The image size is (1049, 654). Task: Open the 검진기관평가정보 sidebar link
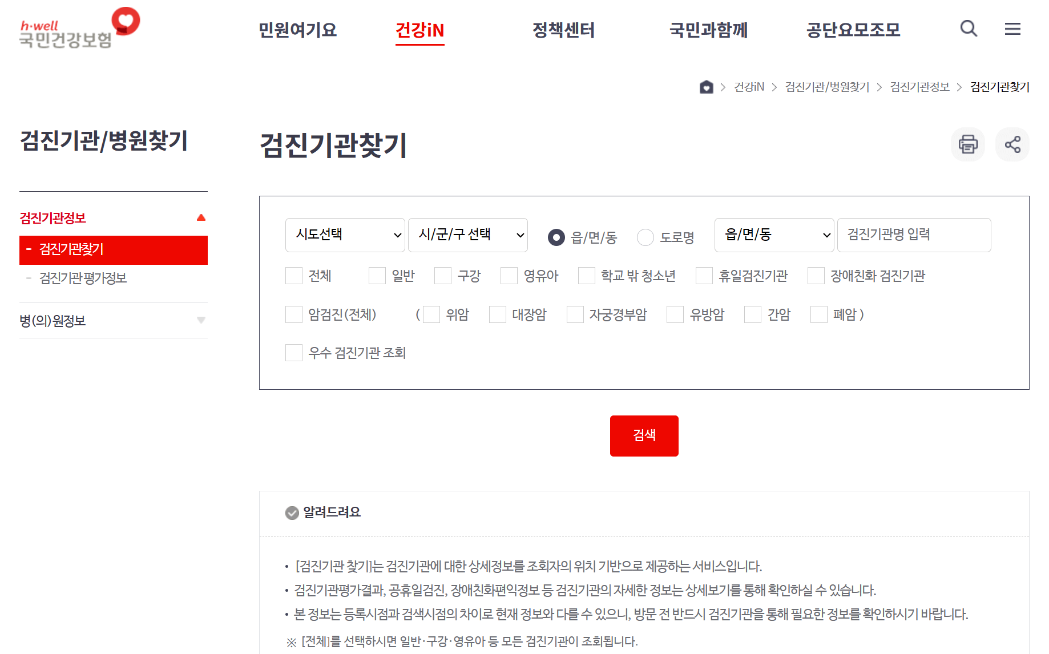coord(83,278)
